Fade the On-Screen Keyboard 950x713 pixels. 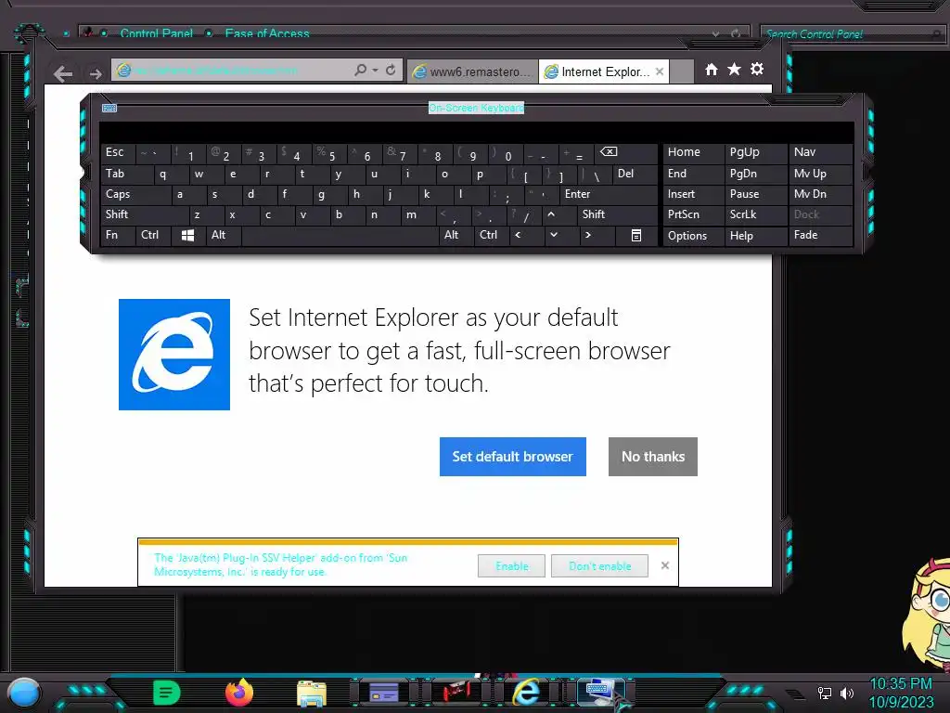coord(820,235)
